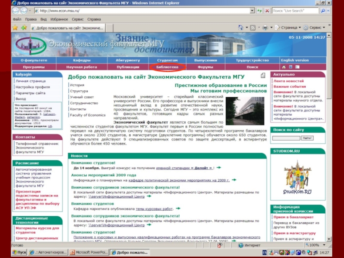The width and height of the screenshot is (344, 258).
Task: Click the Internet zone globe in status bar
Action: [241, 245]
